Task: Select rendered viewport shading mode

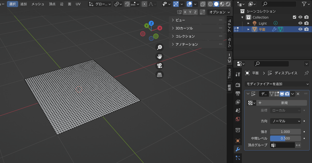Action: coord(228,4)
